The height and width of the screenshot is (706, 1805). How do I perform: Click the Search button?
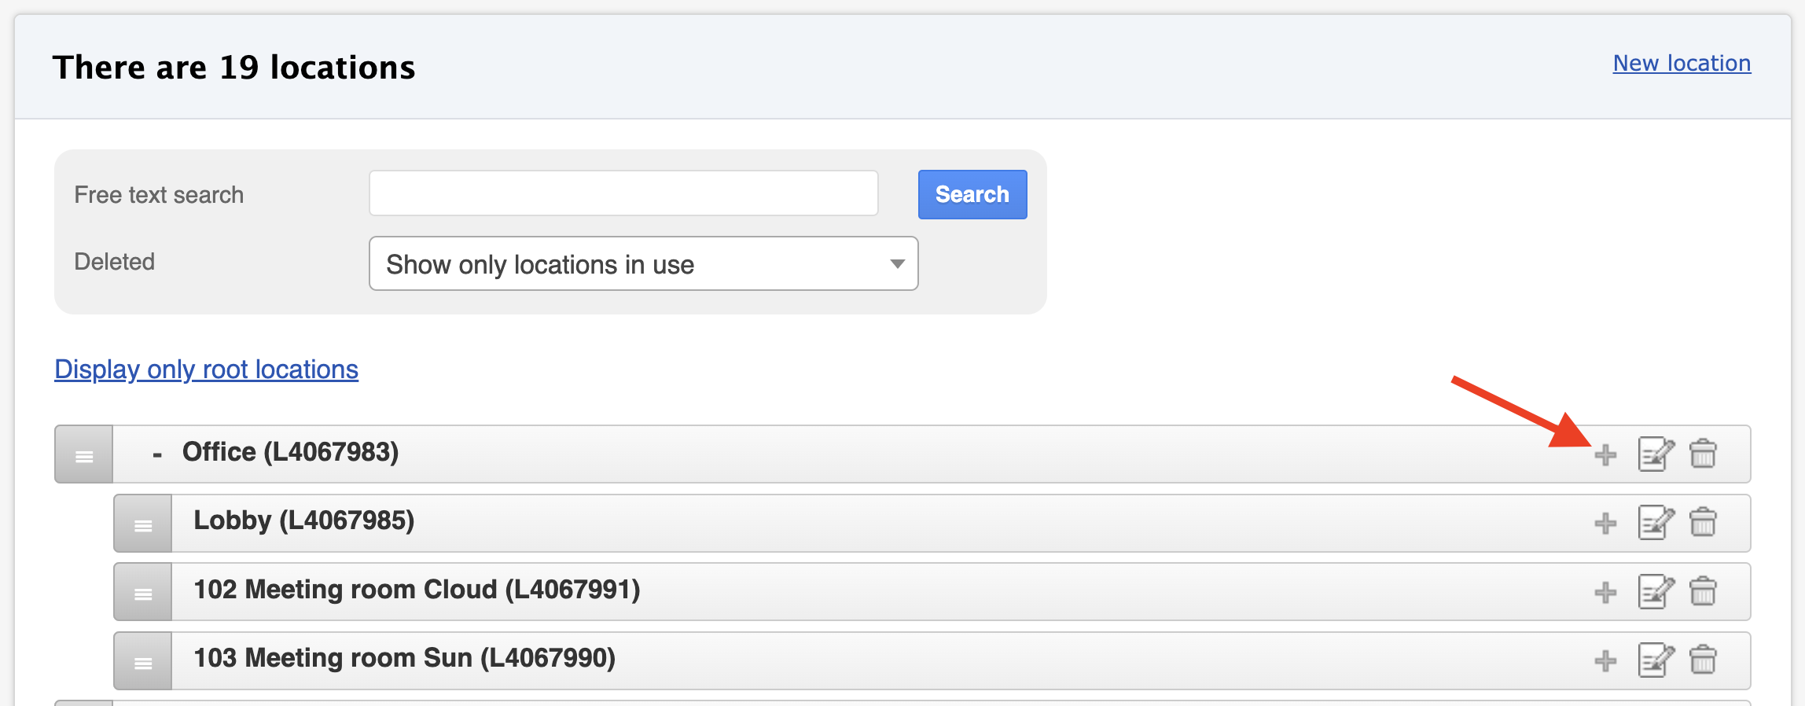click(x=972, y=194)
